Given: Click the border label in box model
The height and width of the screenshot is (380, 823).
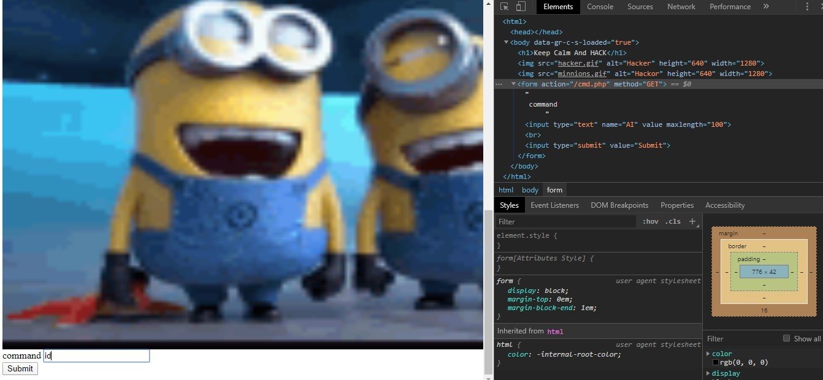Looking at the screenshot, I should coord(737,246).
